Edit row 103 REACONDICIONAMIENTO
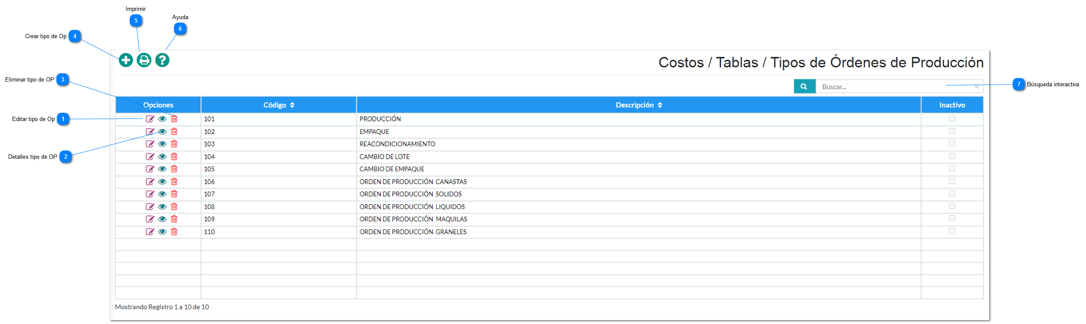The image size is (1086, 324). click(150, 144)
